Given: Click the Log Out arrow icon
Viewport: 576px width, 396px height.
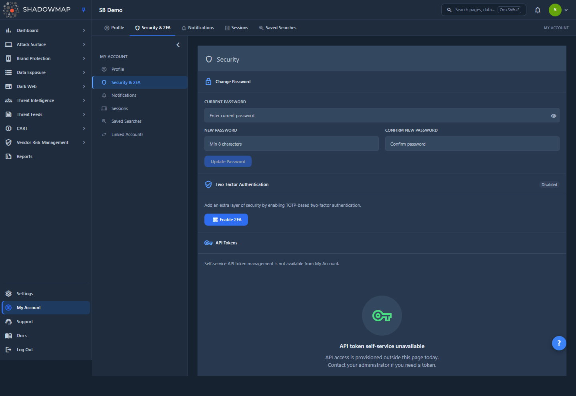Looking at the screenshot, I should (8, 350).
